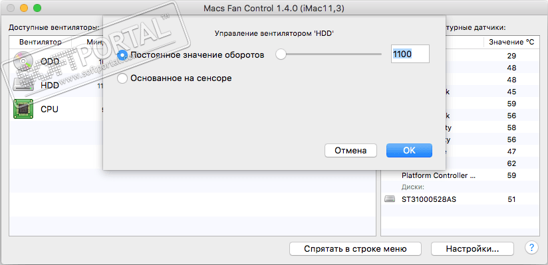Screen dimensions: 548x265
Task: Open help with the question mark icon
Action: (531, 248)
